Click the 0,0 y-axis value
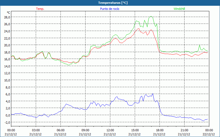The height and width of the screenshot is (137, 220). click(x=8, y=115)
